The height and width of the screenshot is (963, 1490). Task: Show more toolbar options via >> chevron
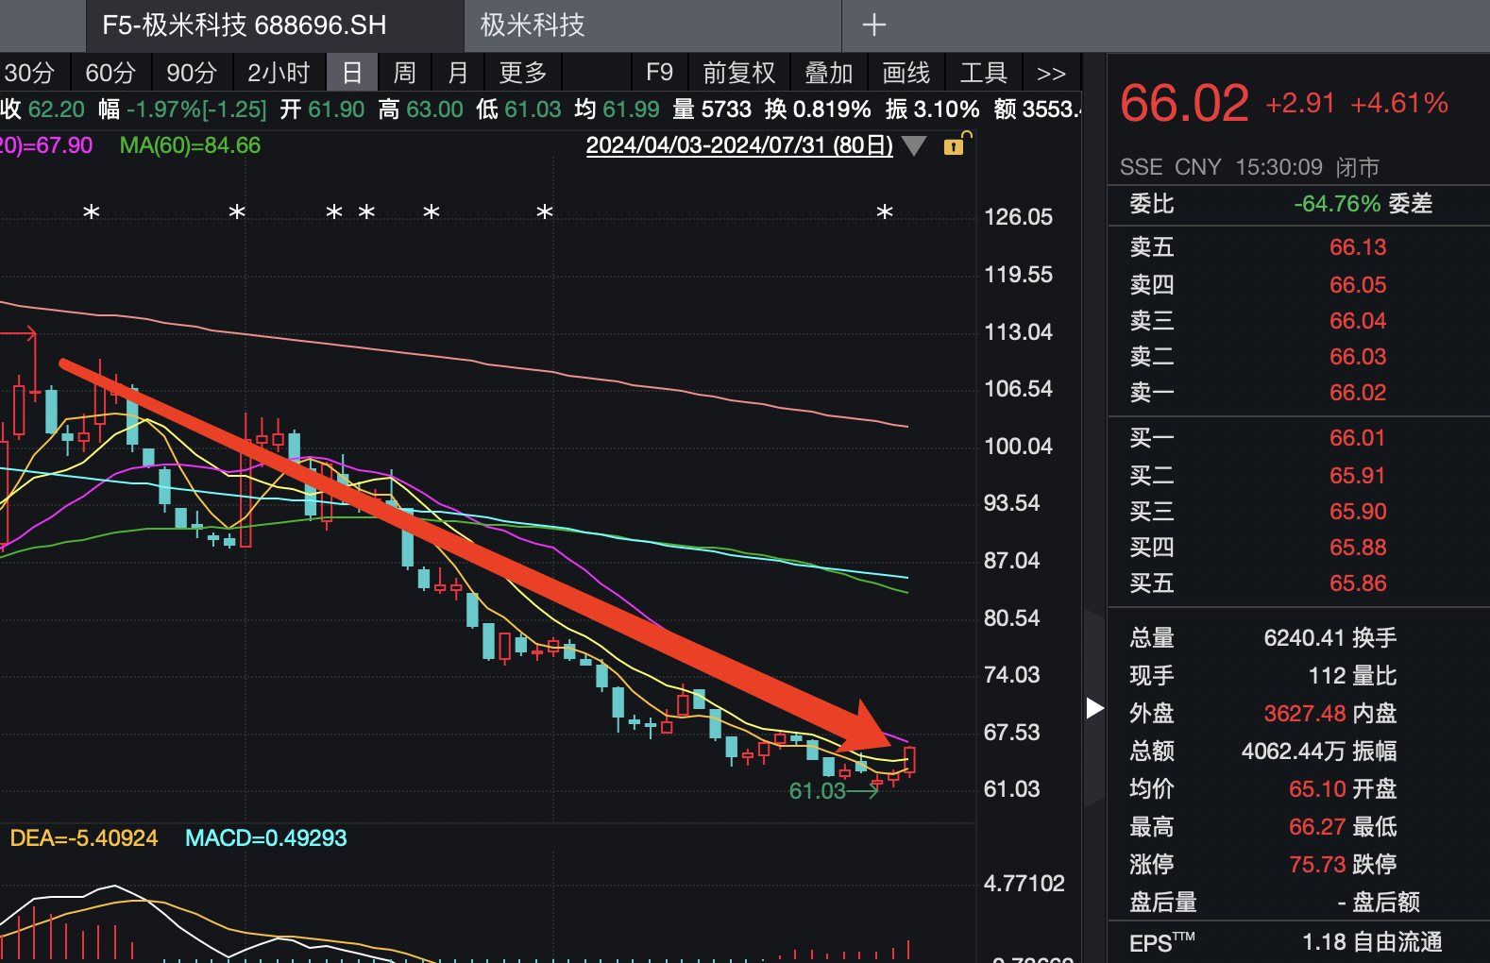1051,74
